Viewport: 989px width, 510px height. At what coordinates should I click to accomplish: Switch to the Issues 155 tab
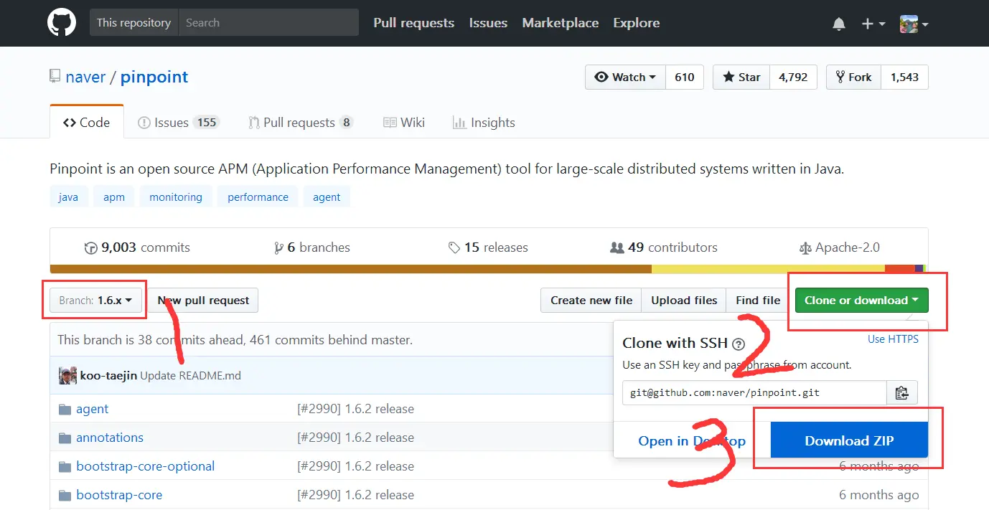[x=178, y=122]
